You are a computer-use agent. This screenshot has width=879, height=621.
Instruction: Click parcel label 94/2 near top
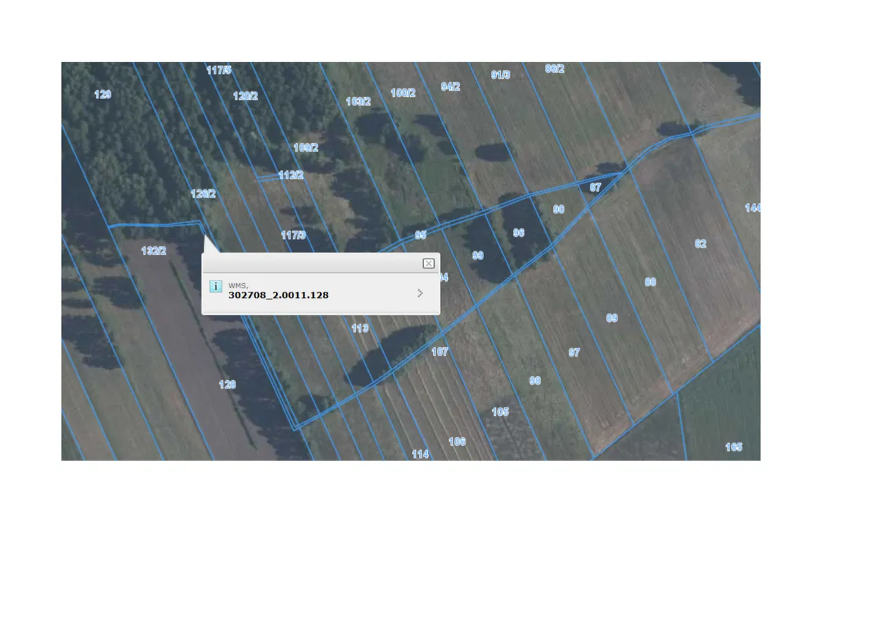(450, 86)
